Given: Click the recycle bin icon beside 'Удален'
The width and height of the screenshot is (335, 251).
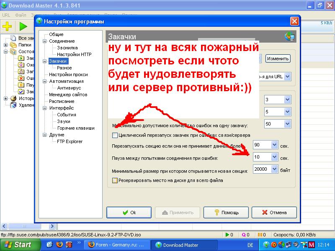Looking at the screenshot, I should (x=13, y=105).
